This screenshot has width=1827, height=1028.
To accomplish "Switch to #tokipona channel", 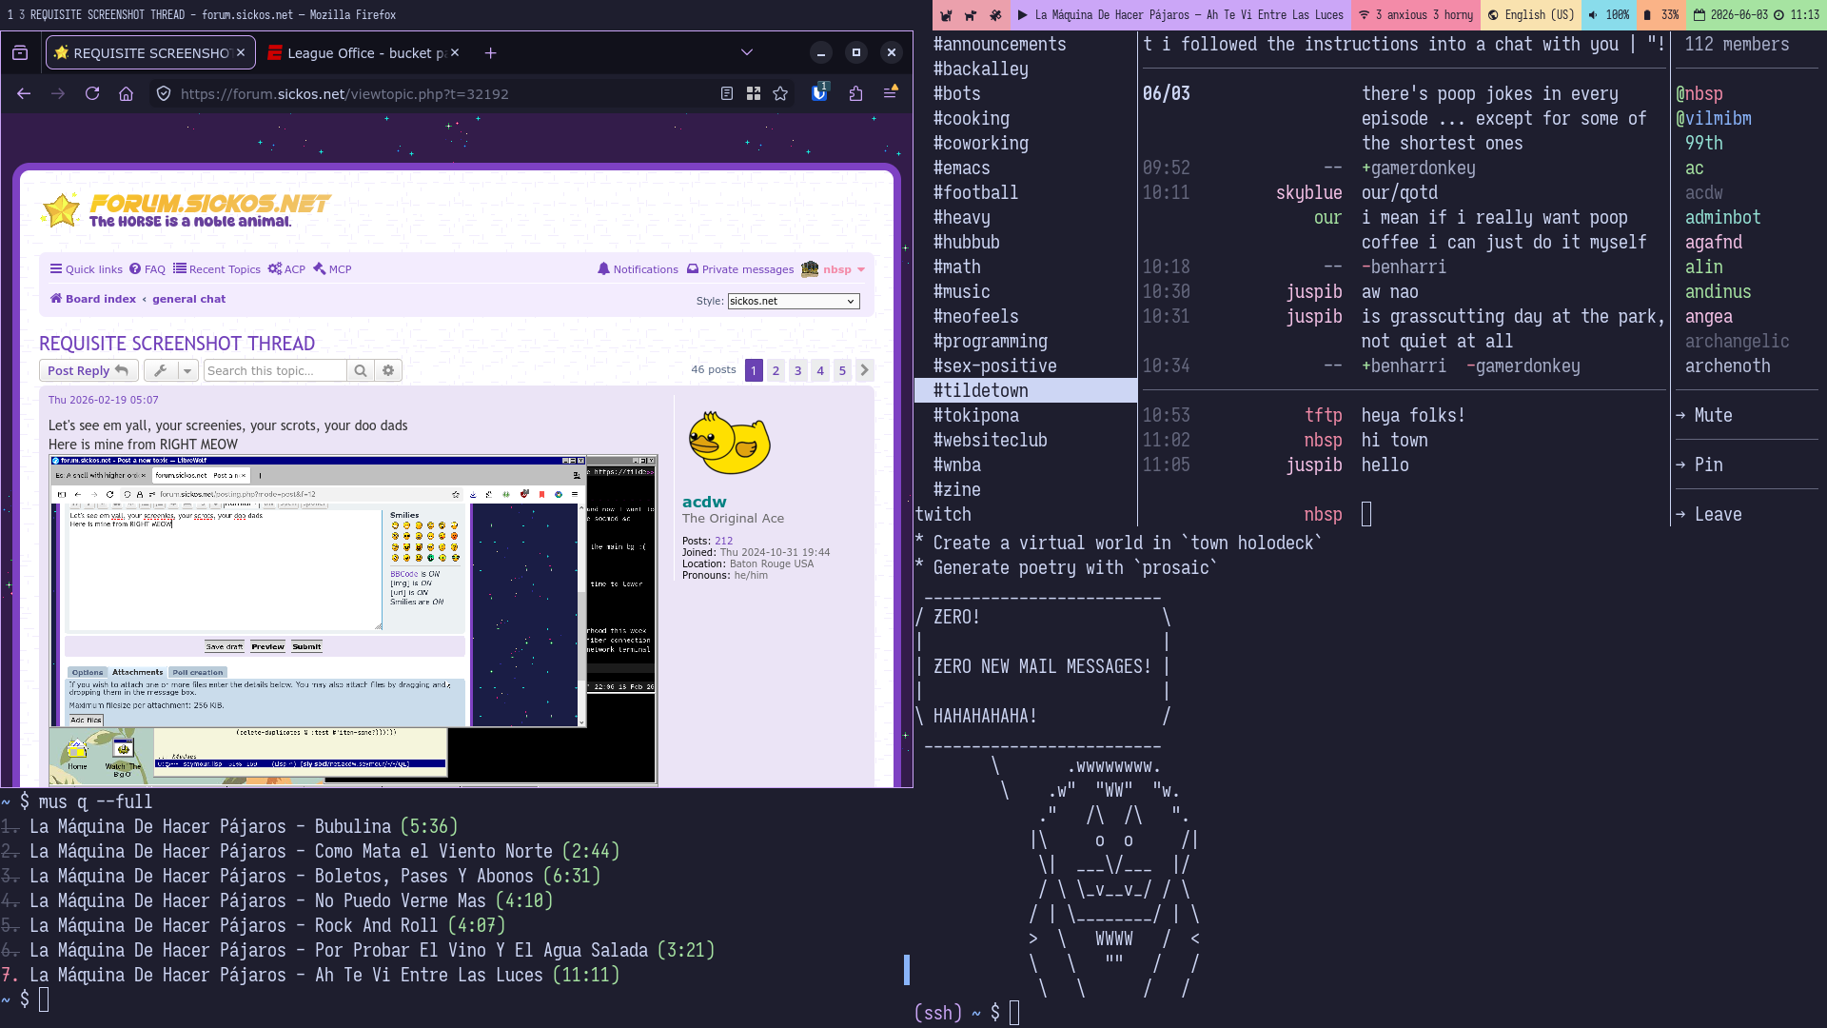I will (x=975, y=415).
